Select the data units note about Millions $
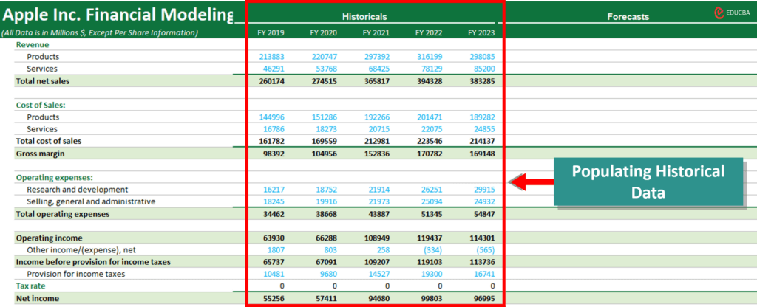 tap(100, 32)
